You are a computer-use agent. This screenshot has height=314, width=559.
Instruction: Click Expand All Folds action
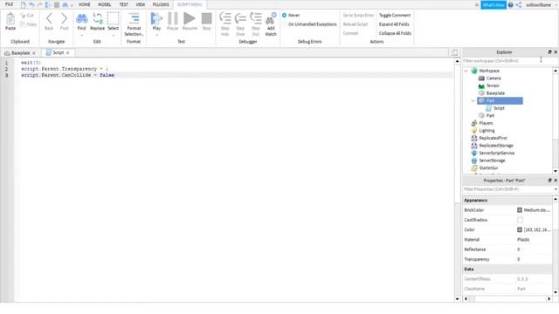(x=394, y=24)
